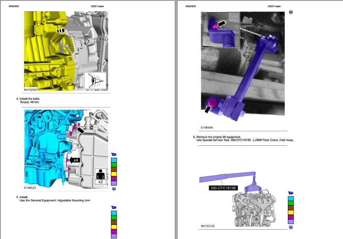
Task: Click the "2020 Fusion" header on the right page
Action: (x=274, y=6)
